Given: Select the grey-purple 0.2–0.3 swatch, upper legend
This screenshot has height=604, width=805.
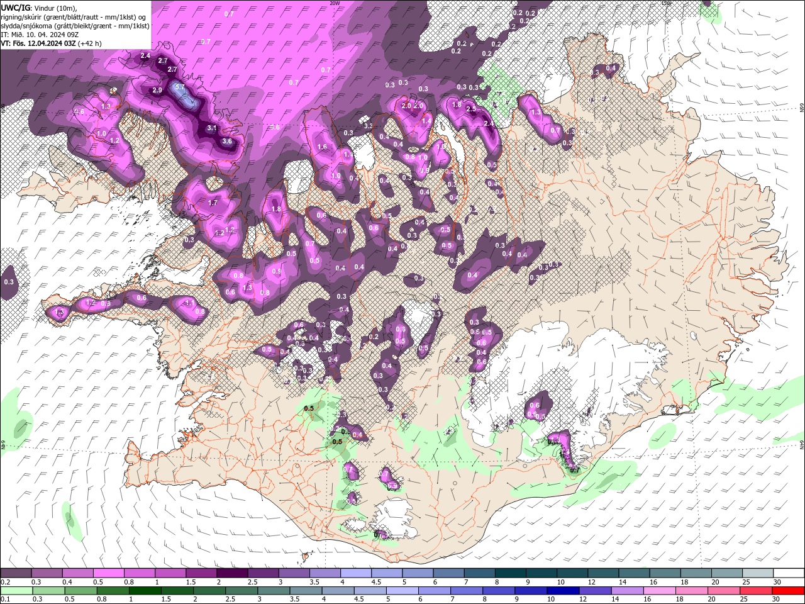Looking at the screenshot, I should (16, 573).
